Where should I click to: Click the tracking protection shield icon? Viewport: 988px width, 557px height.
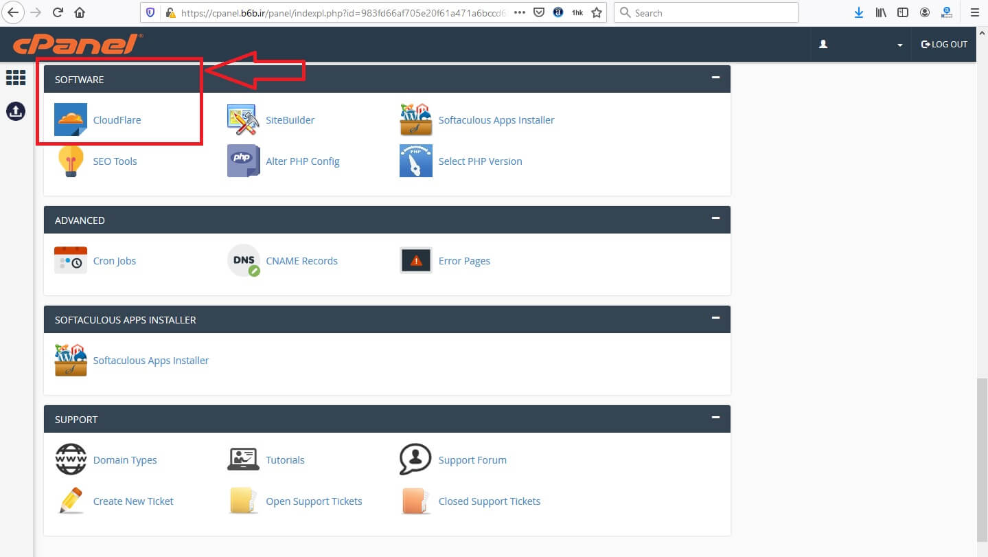[151, 12]
